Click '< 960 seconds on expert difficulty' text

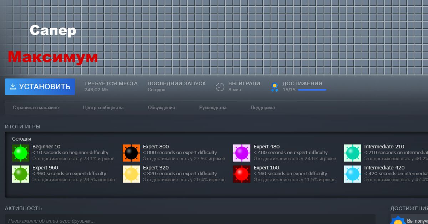tap(69, 174)
